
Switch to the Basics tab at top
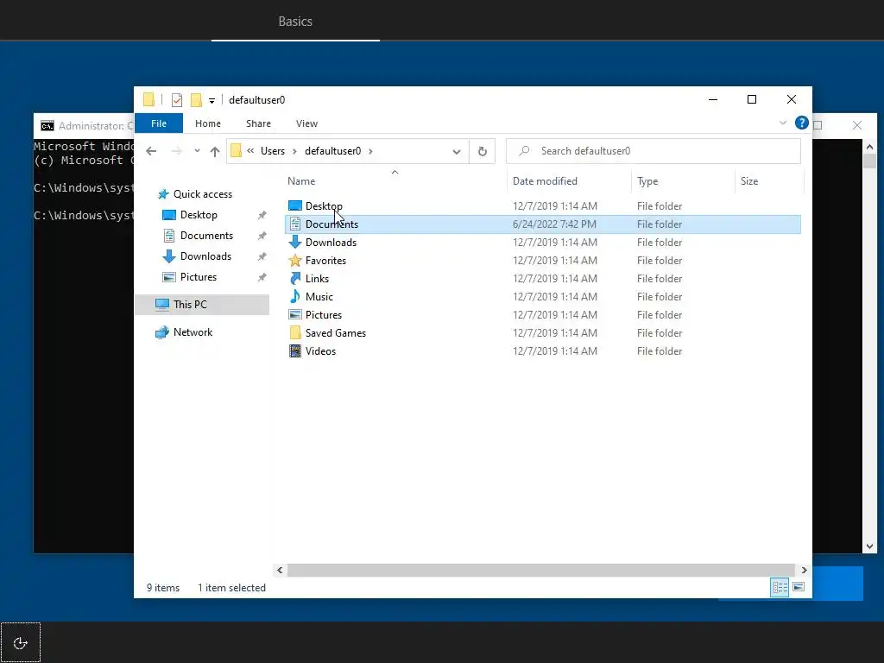coord(295,22)
